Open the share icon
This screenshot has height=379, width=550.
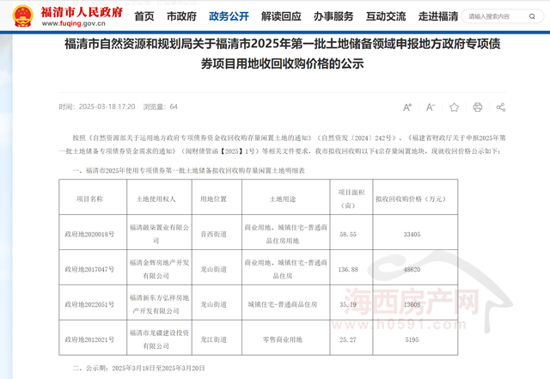(x=501, y=107)
